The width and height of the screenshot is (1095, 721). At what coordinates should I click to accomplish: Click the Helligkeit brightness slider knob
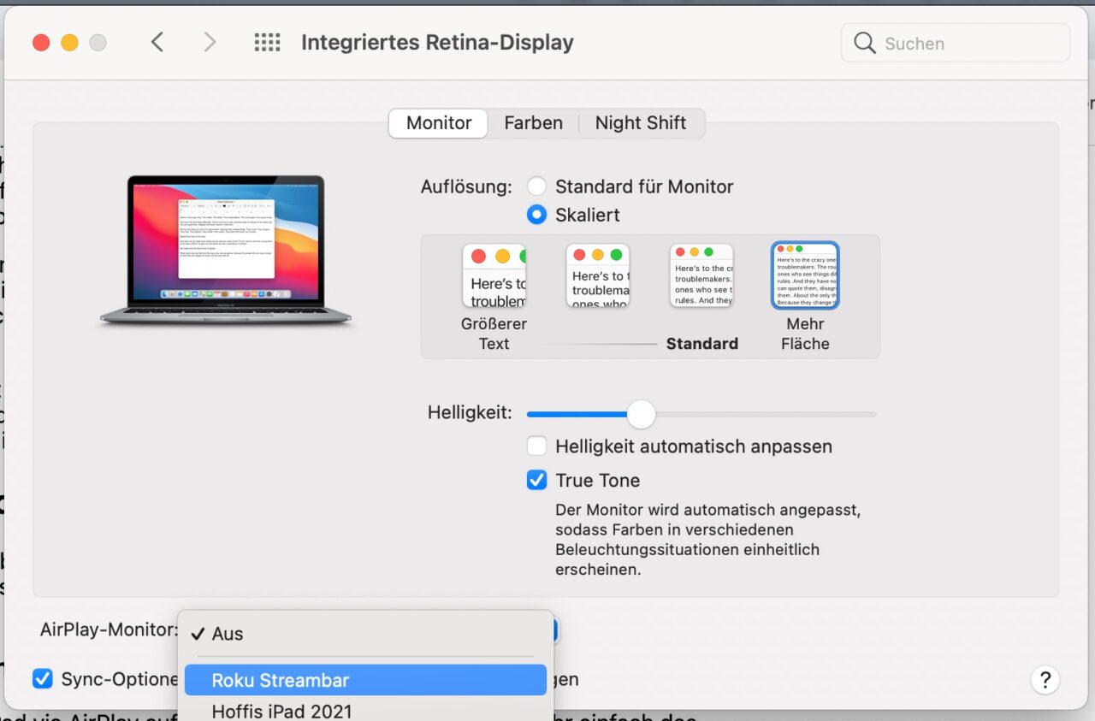641,415
